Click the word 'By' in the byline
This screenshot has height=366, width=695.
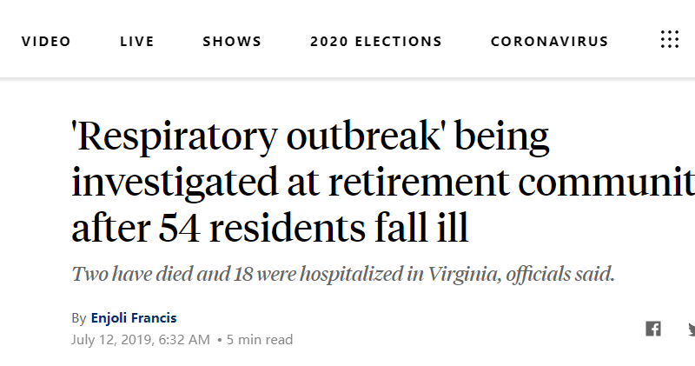click(79, 318)
